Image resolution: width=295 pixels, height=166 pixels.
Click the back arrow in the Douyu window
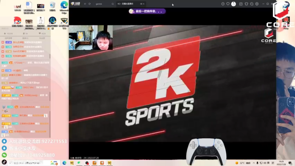point(85,4)
